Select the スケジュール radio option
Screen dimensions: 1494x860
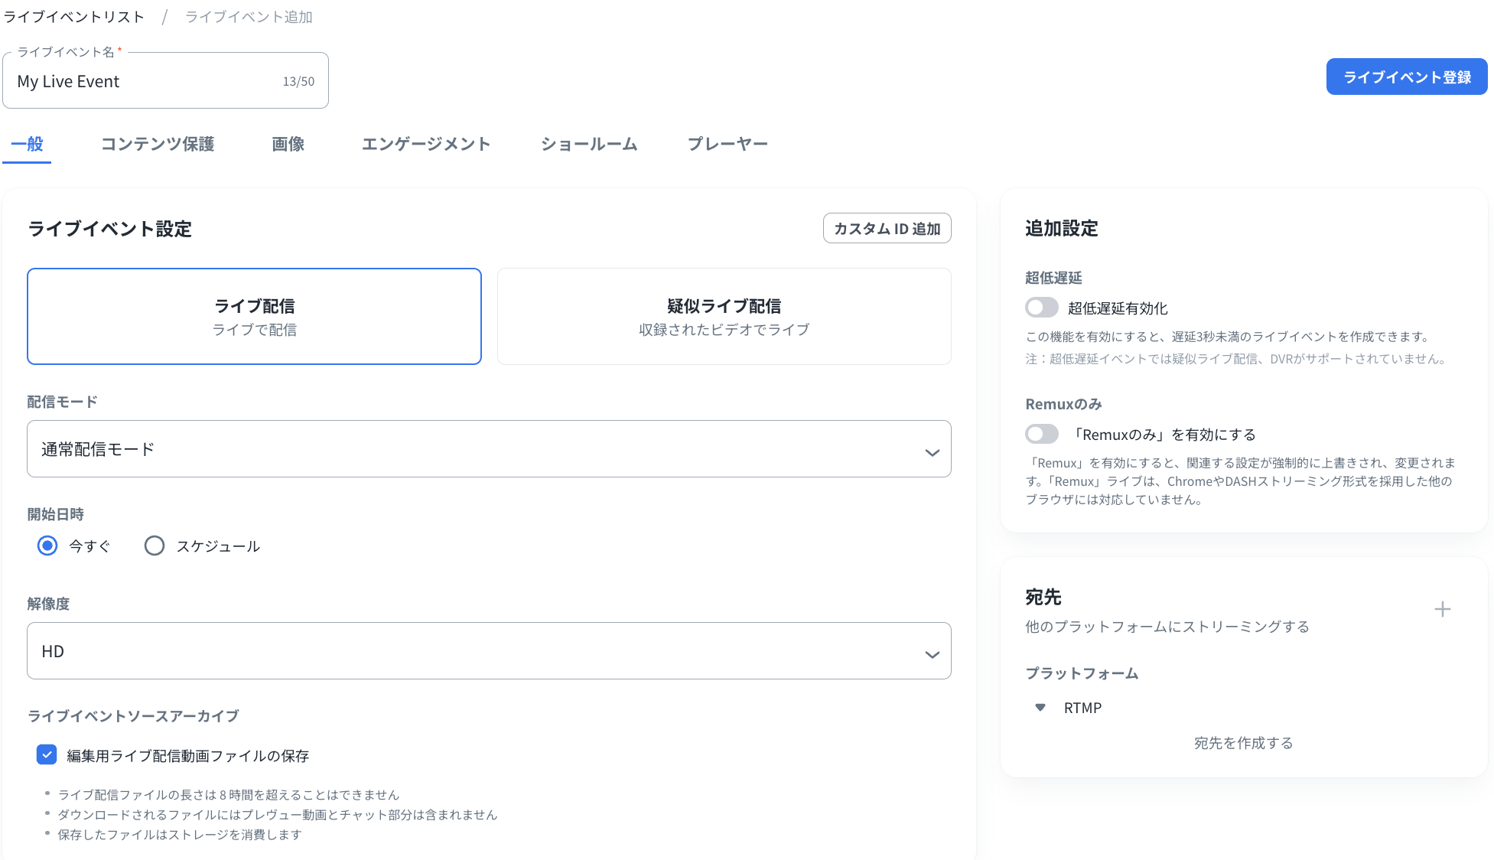(x=155, y=546)
